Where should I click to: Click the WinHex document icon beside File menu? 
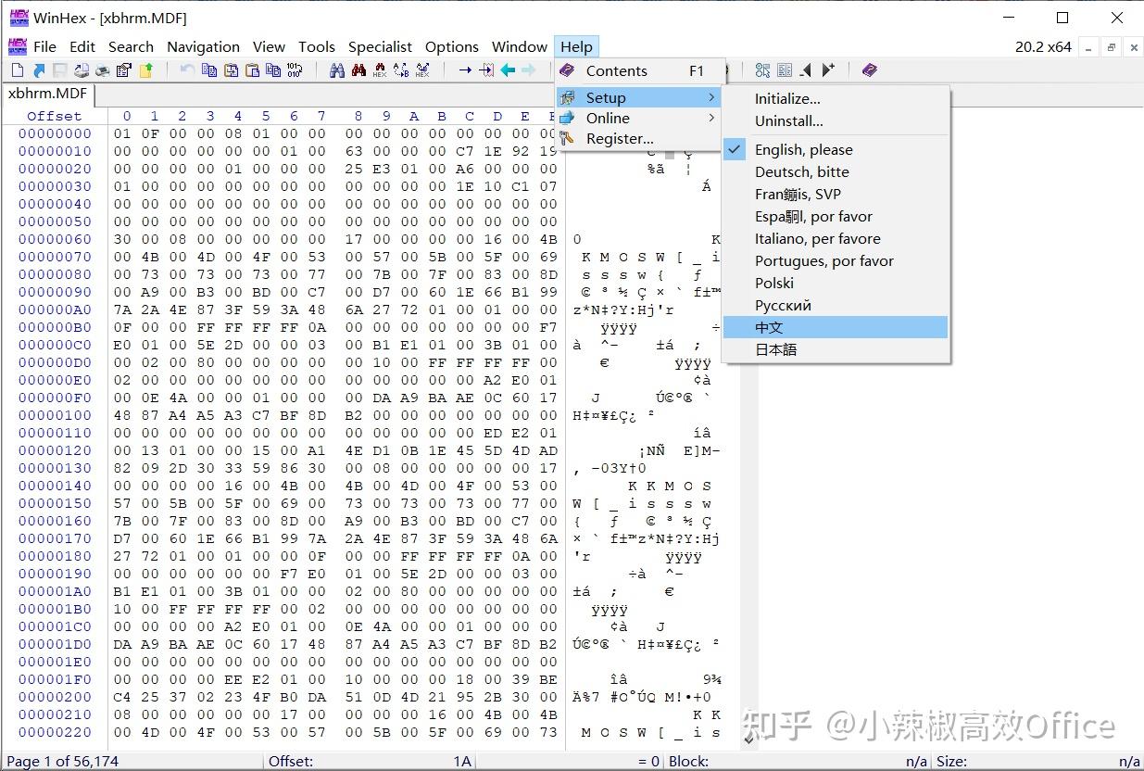[18, 46]
